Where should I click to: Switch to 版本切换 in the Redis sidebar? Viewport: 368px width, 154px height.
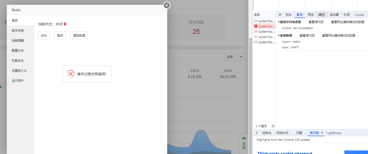pos(21,30)
